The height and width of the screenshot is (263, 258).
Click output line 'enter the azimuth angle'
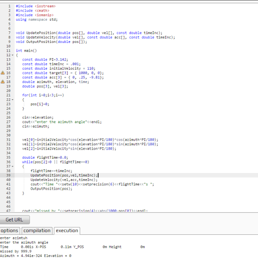pyautogui.click(x=24, y=242)
